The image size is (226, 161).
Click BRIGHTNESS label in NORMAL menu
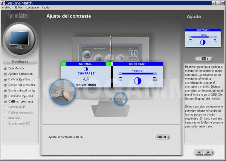click(86, 85)
